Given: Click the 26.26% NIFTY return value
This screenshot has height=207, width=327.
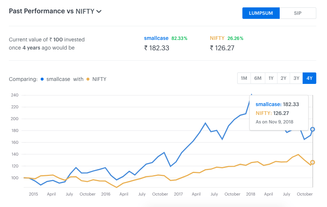Looking at the screenshot, I should [235, 38].
